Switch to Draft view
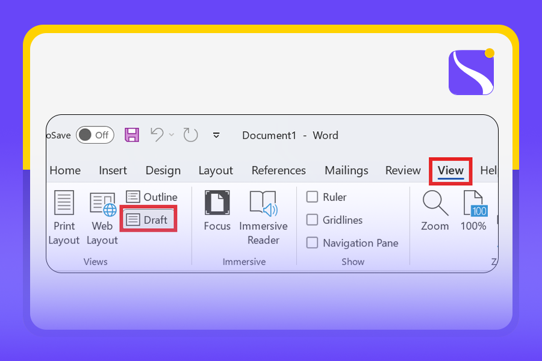This screenshot has width=542, height=361. pyautogui.click(x=148, y=220)
